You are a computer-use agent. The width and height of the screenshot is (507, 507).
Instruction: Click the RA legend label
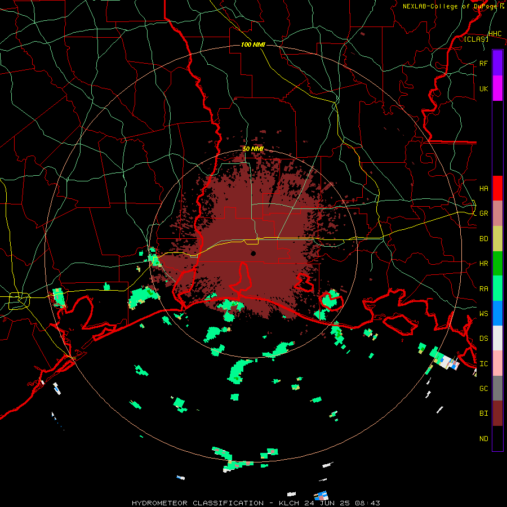click(484, 289)
